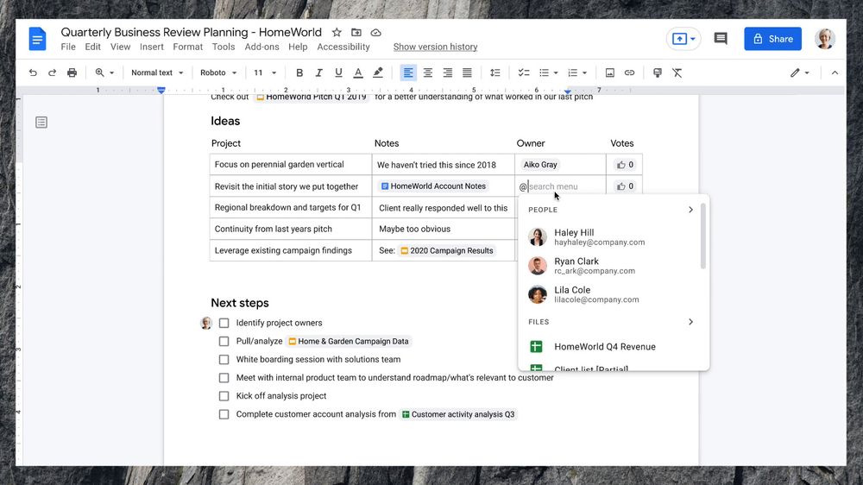Image resolution: width=863 pixels, height=485 pixels.
Task: Open the Google Docs home icon
Action: click(37, 39)
